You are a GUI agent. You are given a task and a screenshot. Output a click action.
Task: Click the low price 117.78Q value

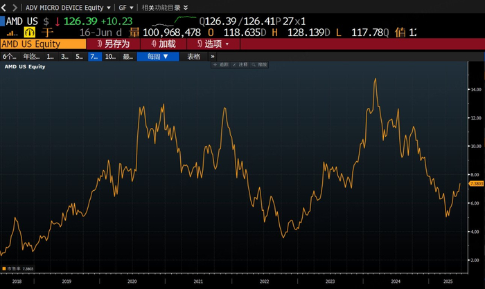(x=370, y=32)
